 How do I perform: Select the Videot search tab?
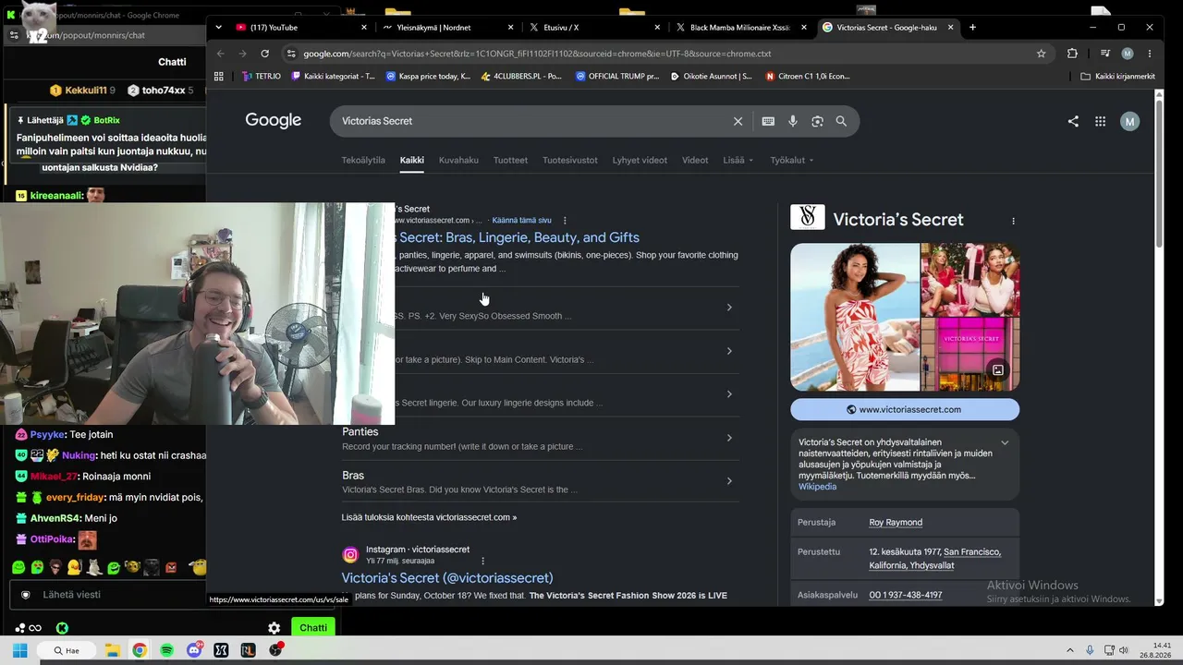[x=695, y=160]
